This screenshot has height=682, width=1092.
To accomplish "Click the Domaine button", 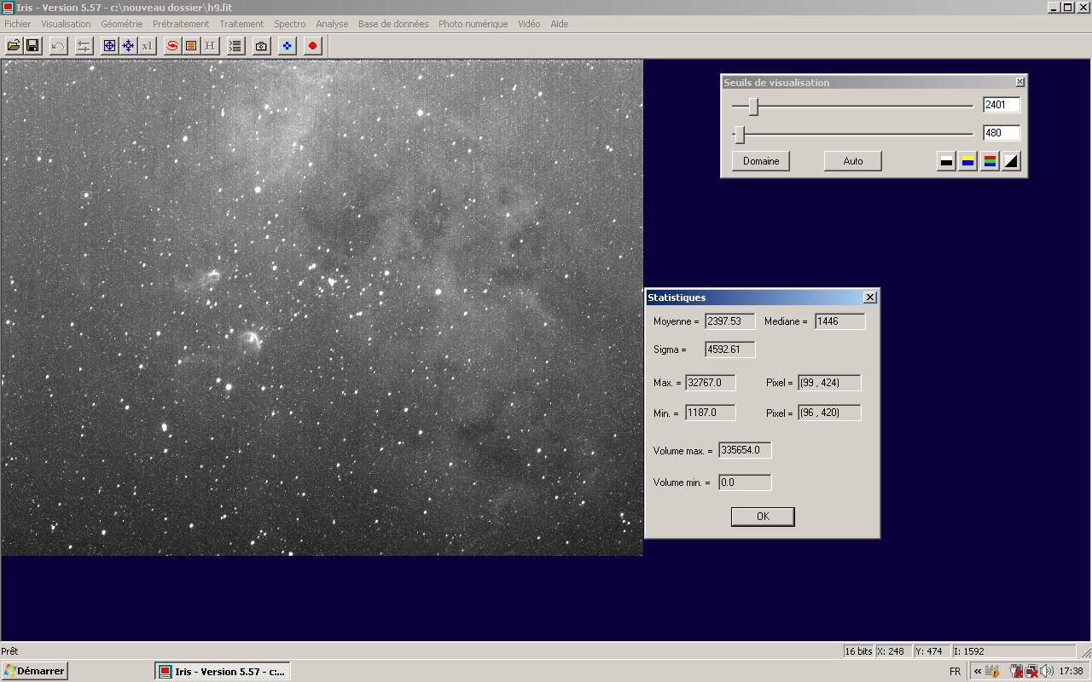I will 761,161.
